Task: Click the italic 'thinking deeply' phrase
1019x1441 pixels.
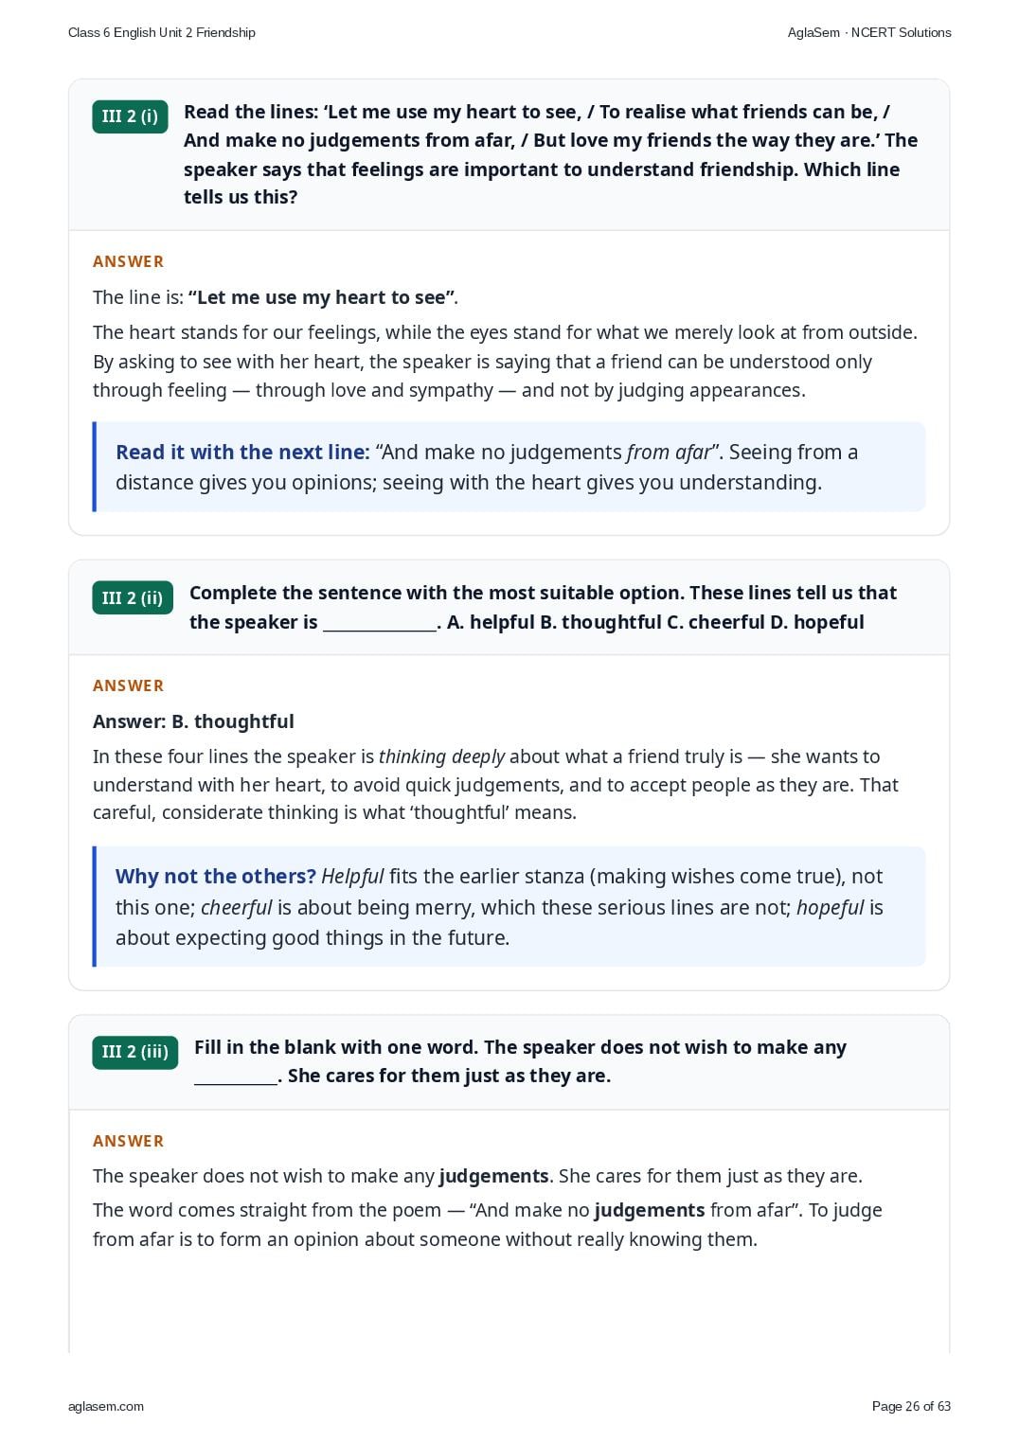Action: tap(441, 756)
